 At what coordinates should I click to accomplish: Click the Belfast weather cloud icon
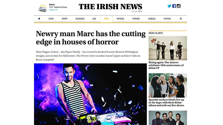(43, 8)
